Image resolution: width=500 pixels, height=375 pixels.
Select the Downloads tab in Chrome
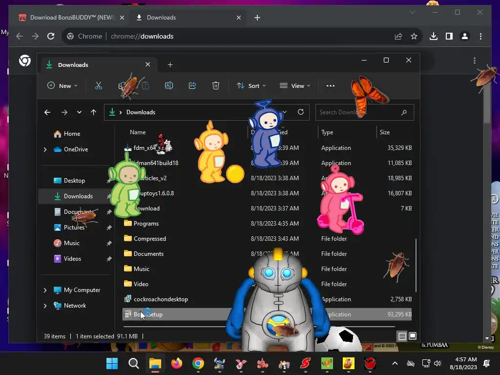point(188,18)
